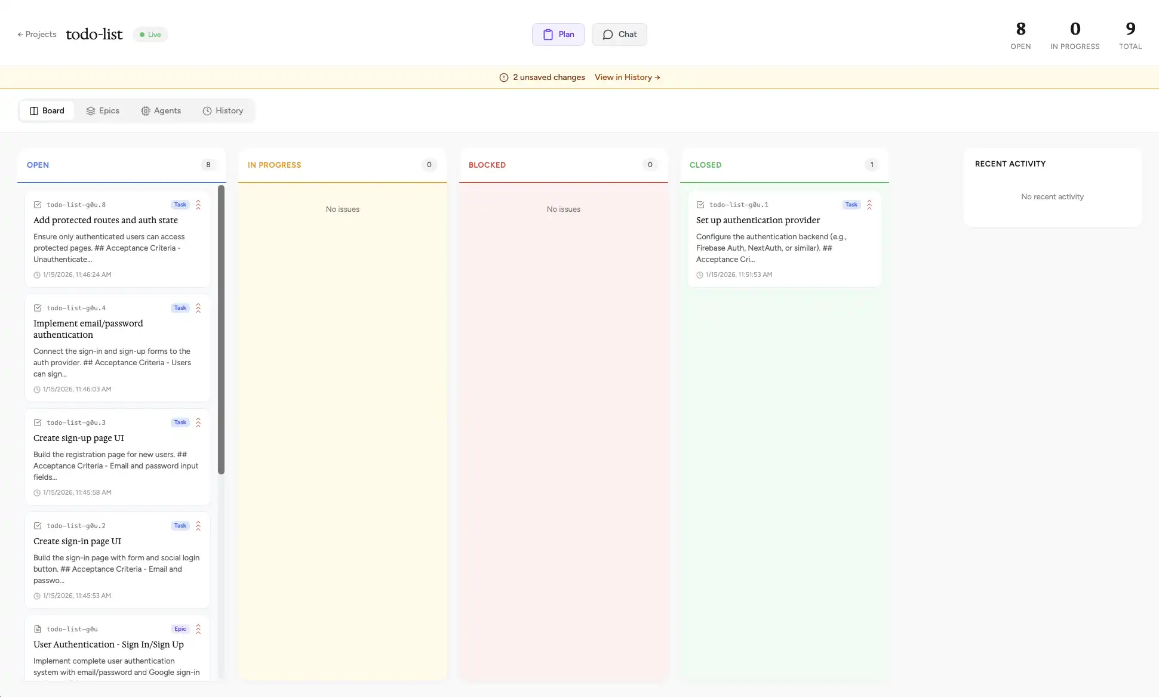Click the priority chevrons on the Implement email/password authentication card
Image resolution: width=1159 pixels, height=697 pixels.
click(198, 308)
